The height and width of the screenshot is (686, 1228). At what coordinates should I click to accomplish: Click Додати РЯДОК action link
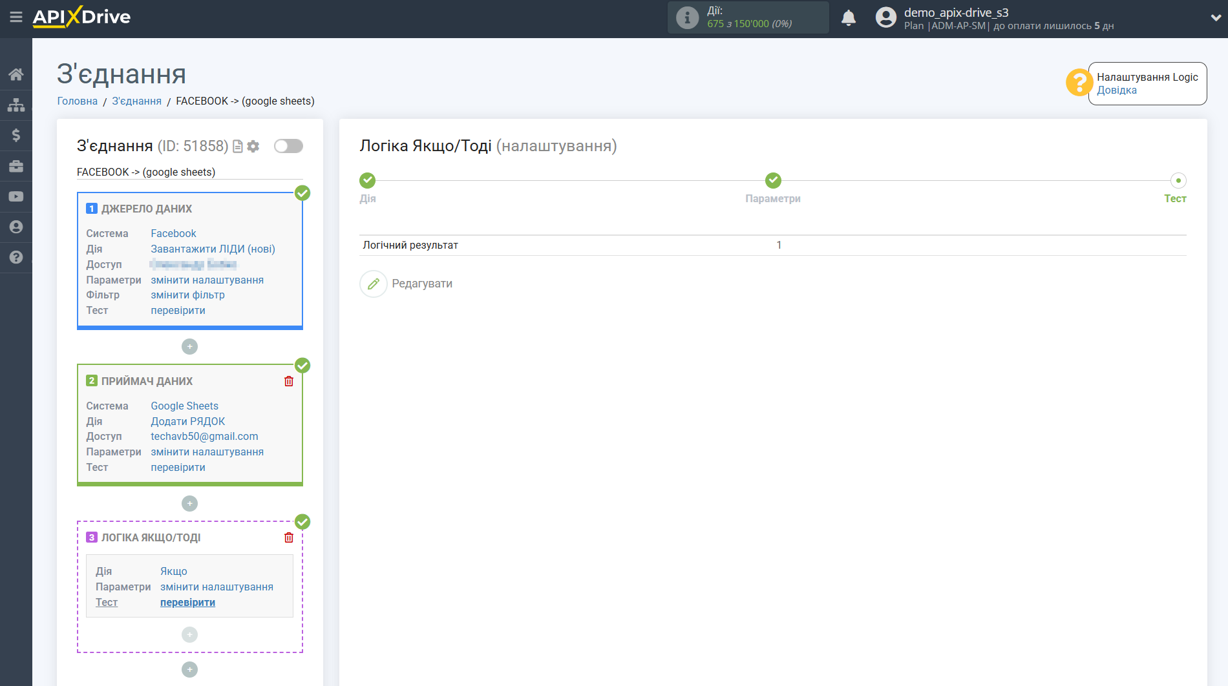point(187,422)
